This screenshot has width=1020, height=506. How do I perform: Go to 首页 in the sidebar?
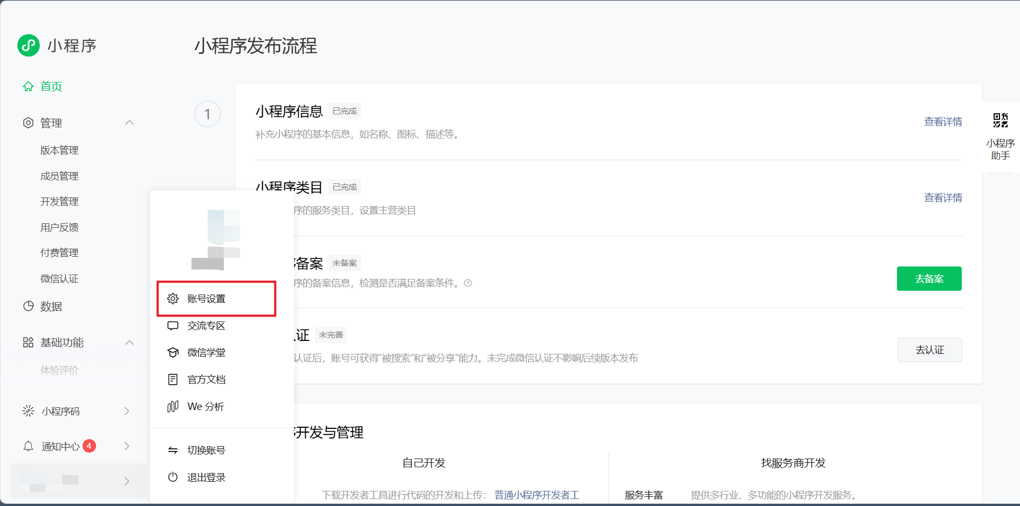pyautogui.click(x=51, y=86)
